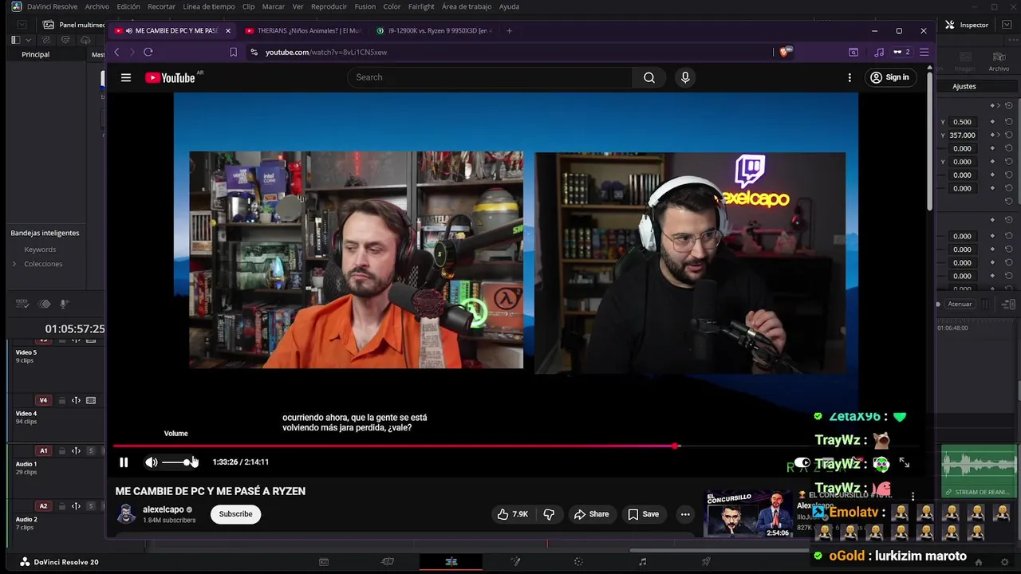
Task: Bookmark this page in the browser
Action: point(233,52)
